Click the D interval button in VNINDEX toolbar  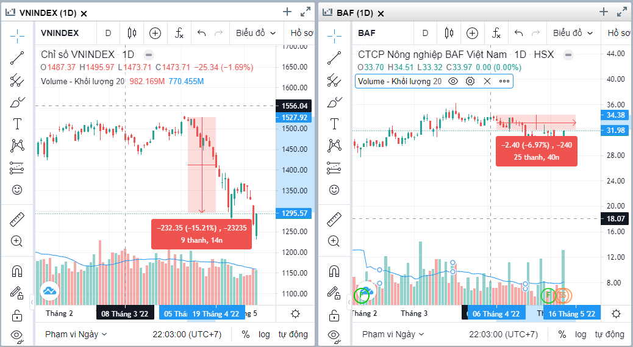108,33
